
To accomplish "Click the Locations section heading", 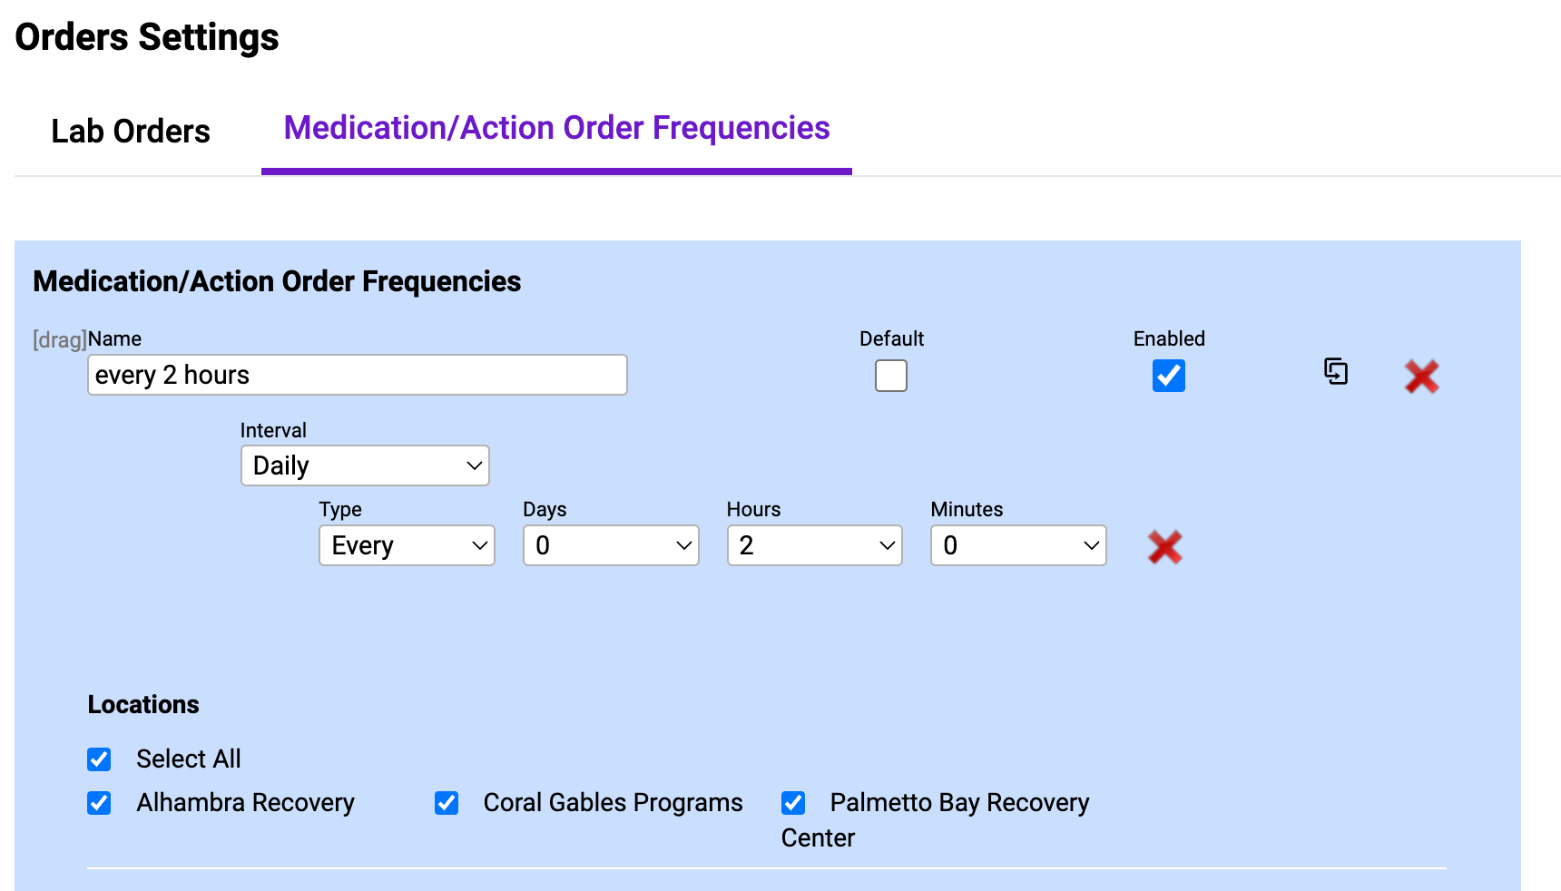I will (142, 704).
